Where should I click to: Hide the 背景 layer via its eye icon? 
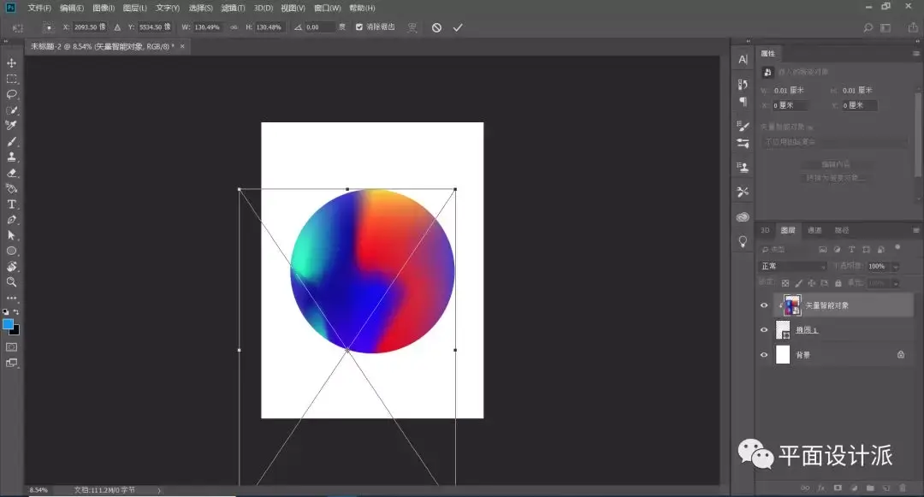pyautogui.click(x=764, y=355)
